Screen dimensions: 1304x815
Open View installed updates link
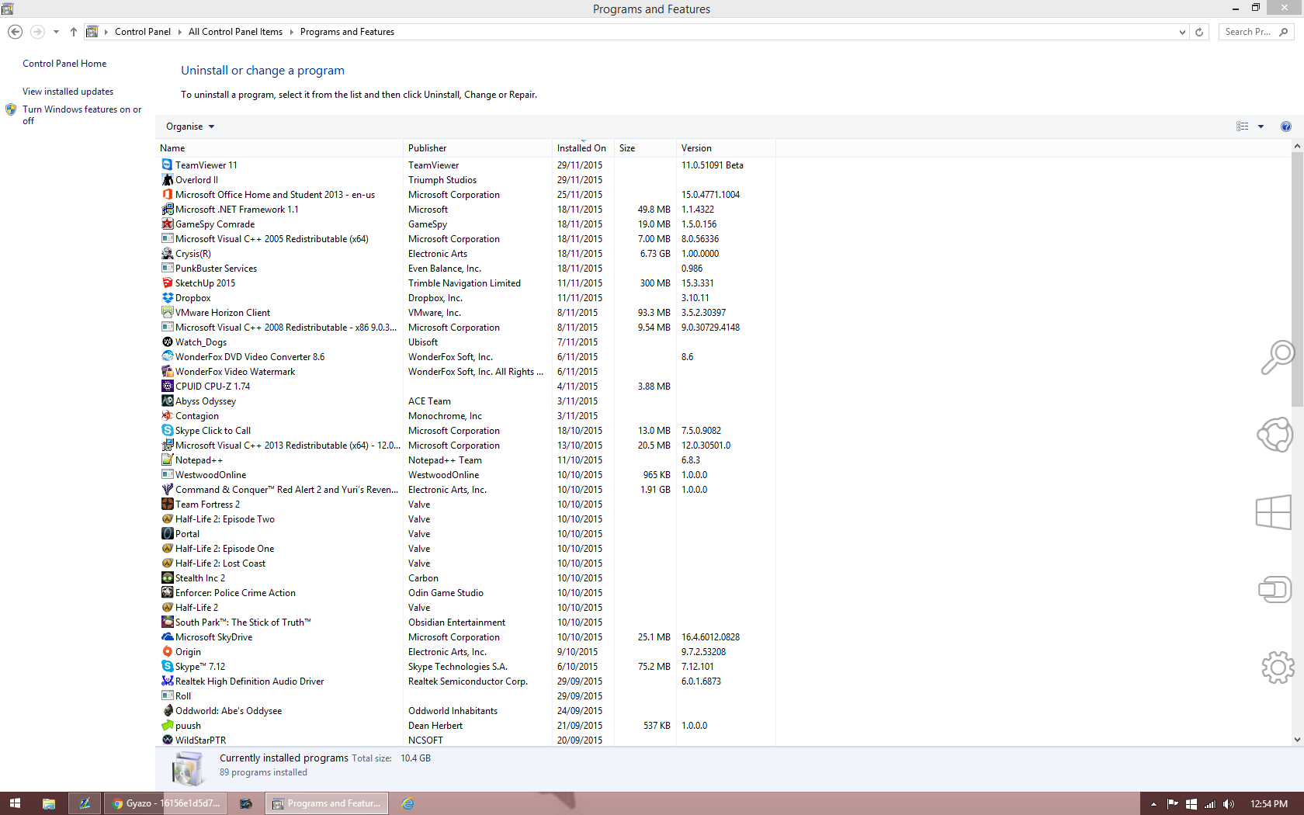tap(68, 92)
